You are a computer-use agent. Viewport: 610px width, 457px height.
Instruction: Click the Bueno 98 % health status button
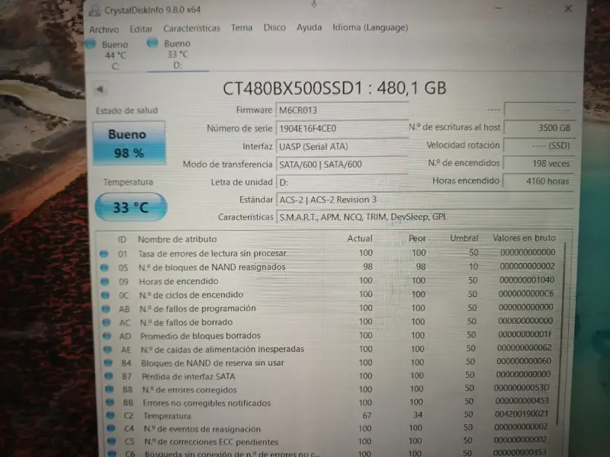pos(129,143)
